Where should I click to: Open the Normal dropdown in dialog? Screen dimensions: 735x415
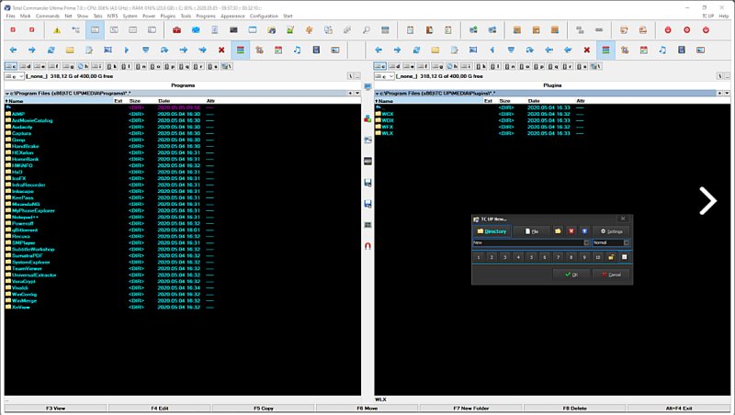point(627,243)
